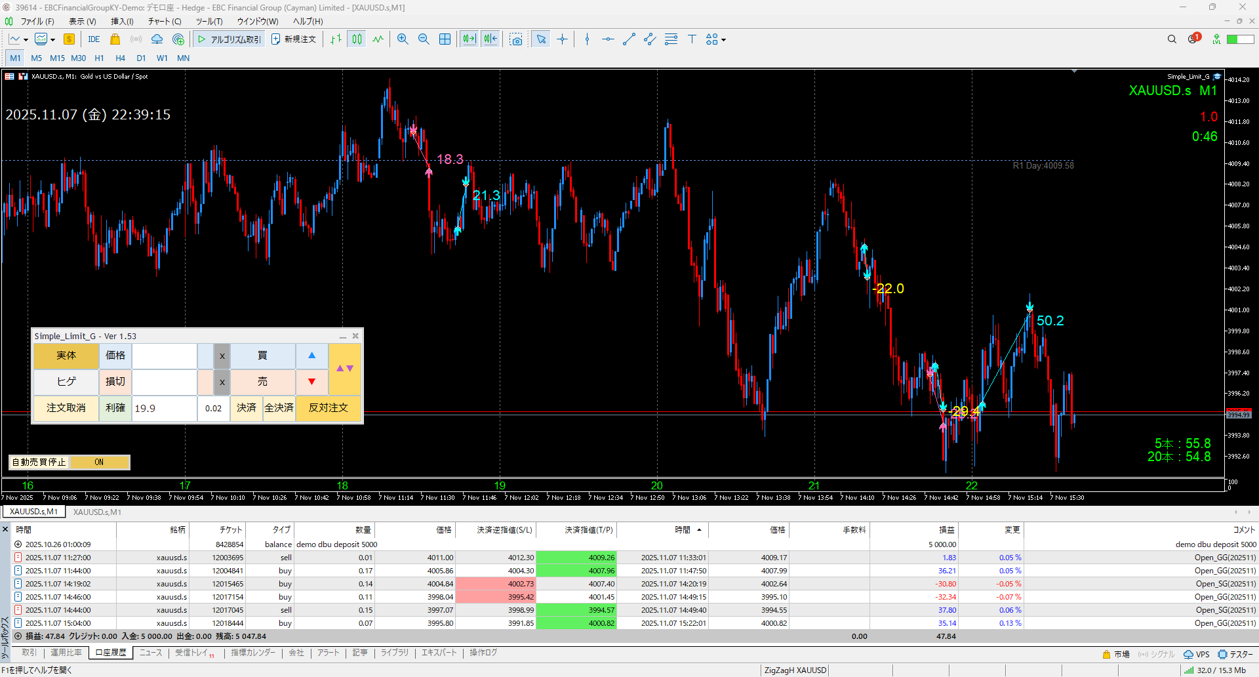Take a chart screenshot with camera icon
This screenshot has width=1259, height=677.
click(x=516, y=39)
